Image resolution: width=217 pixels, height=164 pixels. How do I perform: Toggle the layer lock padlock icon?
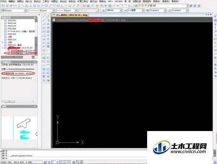148,6
